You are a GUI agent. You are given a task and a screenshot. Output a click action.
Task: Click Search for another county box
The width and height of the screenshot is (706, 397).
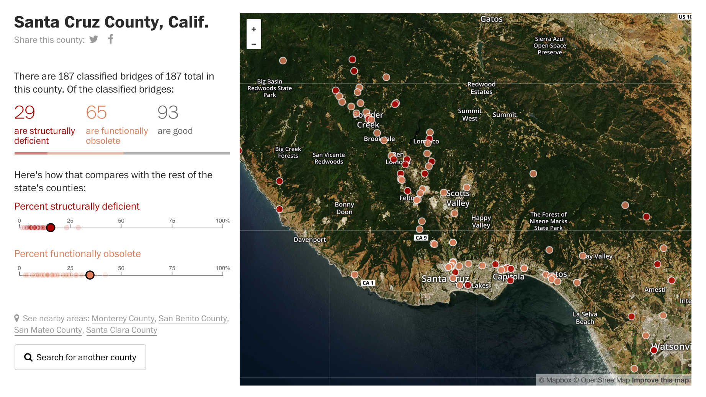coord(80,357)
